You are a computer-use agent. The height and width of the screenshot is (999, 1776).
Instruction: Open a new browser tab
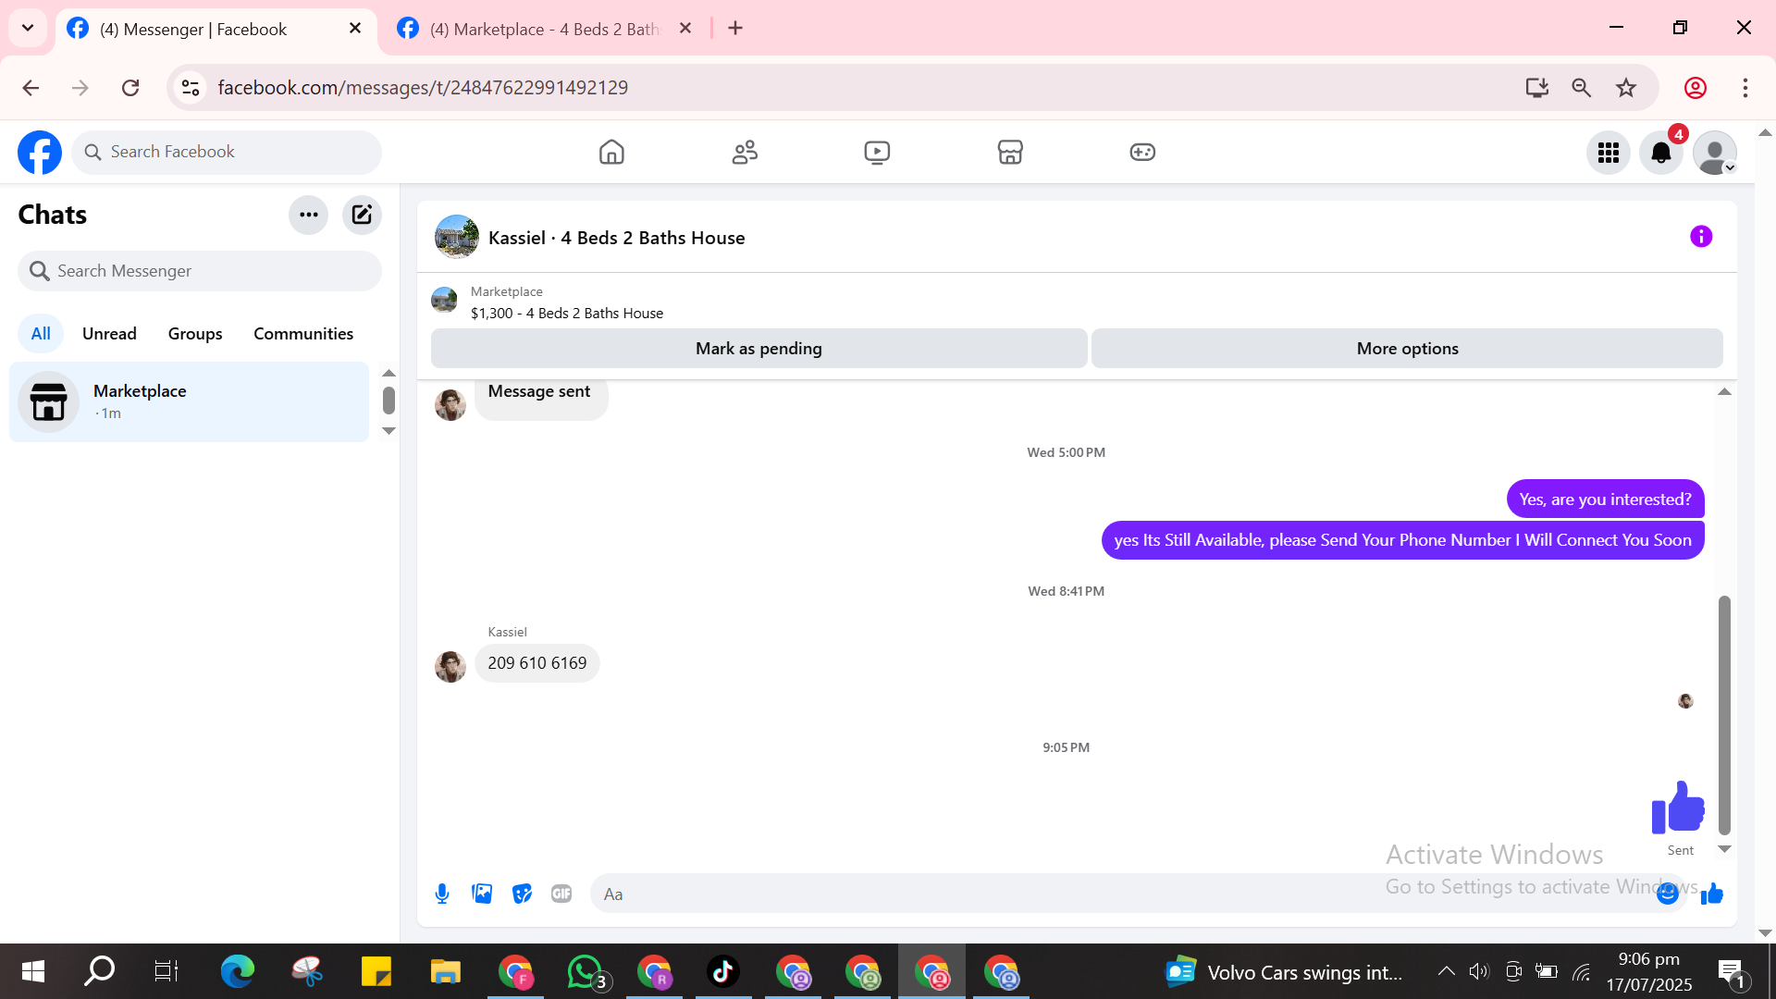coord(735,29)
